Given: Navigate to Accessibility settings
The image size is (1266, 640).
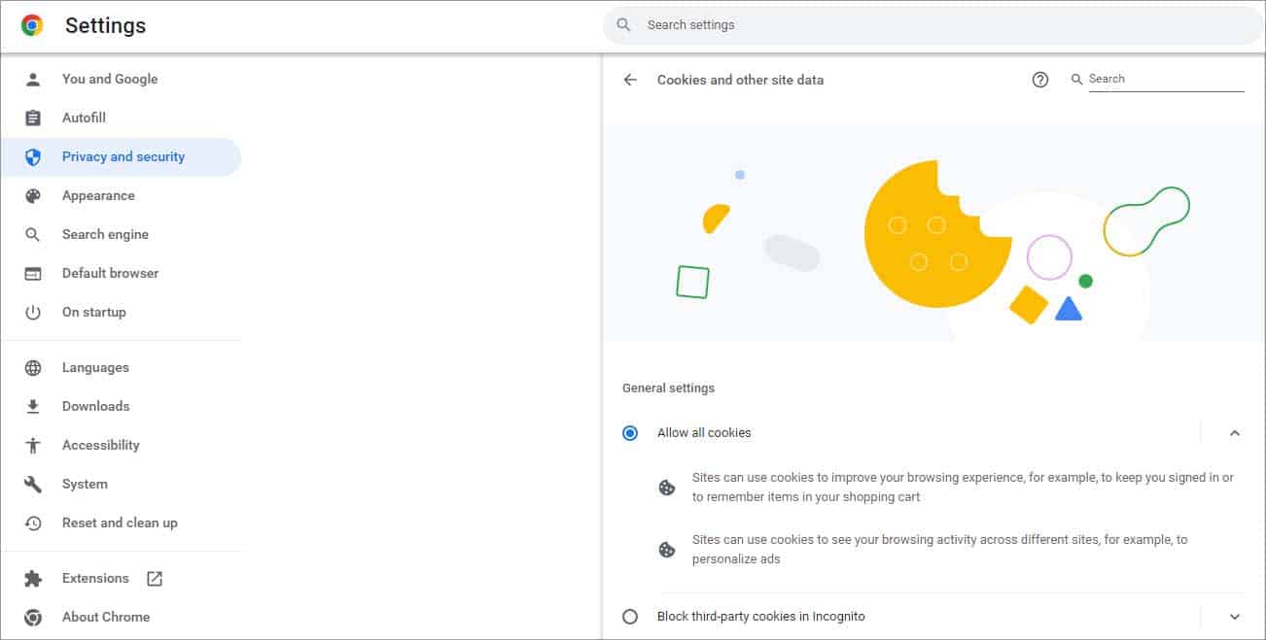Looking at the screenshot, I should coord(100,446).
